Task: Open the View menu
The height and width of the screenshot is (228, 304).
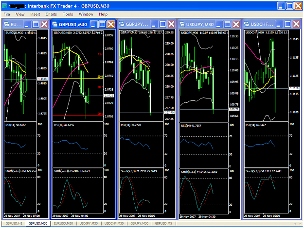Action: click(20, 14)
